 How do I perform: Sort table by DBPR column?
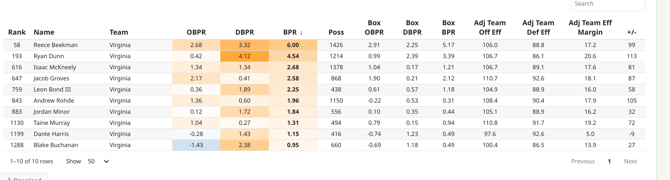point(244,32)
